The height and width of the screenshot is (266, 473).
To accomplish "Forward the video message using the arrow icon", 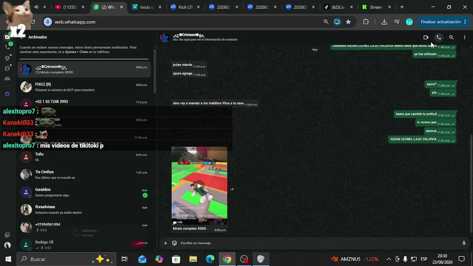I will [x=232, y=190].
